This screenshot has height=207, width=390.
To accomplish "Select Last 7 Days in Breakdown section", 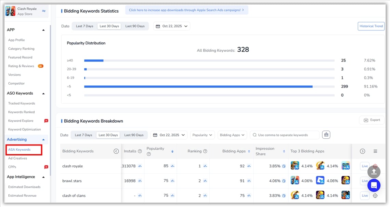I will [x=83, y=135].
